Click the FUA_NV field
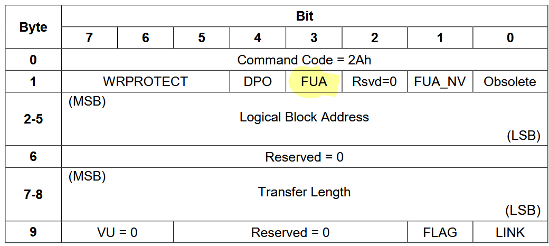The image size is (549, 246). (440, 81)
